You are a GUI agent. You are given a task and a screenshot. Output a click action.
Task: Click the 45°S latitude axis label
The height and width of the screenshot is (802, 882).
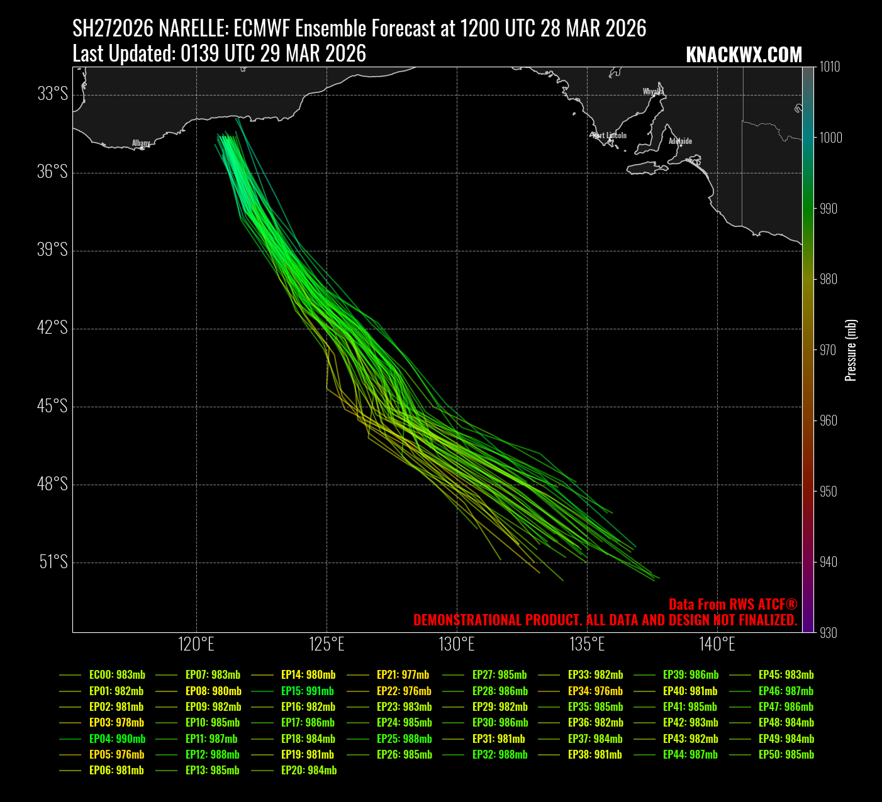(52, 406)
